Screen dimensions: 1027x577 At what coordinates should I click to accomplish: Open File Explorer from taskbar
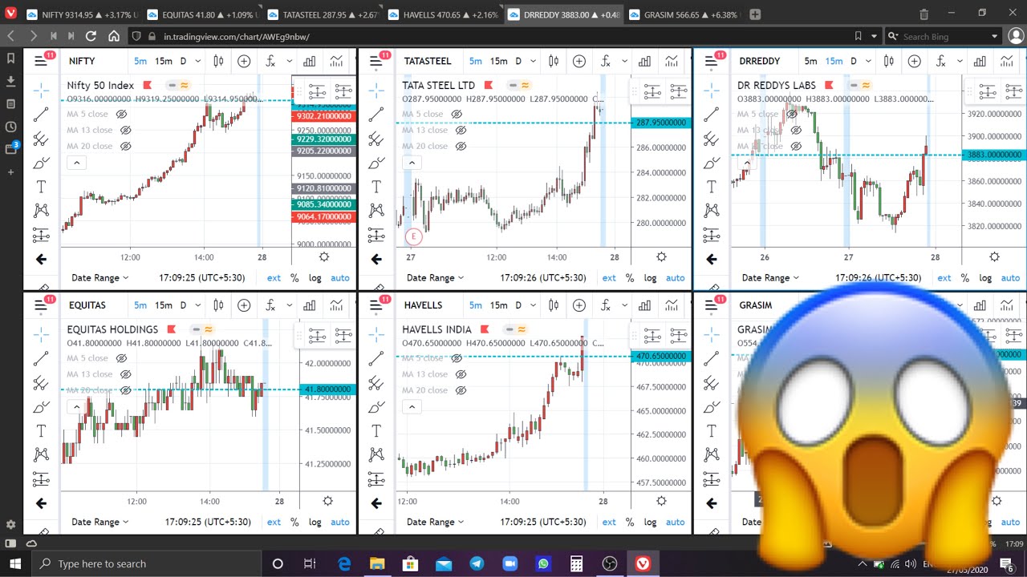377,563
